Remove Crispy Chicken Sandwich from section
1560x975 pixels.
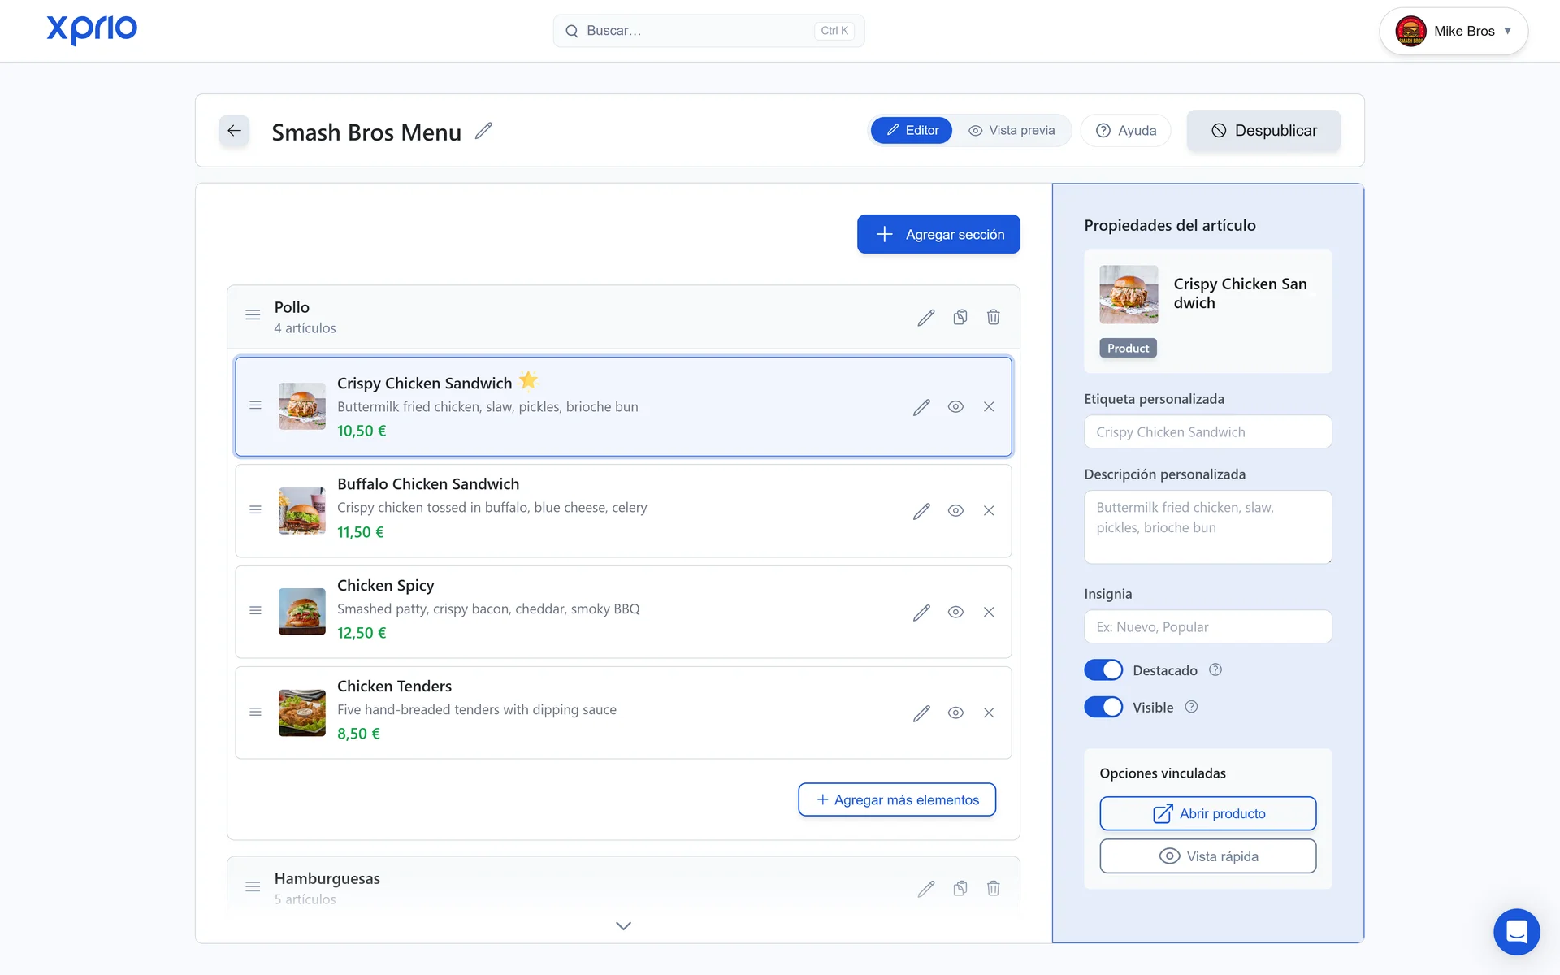click(989, 407)
